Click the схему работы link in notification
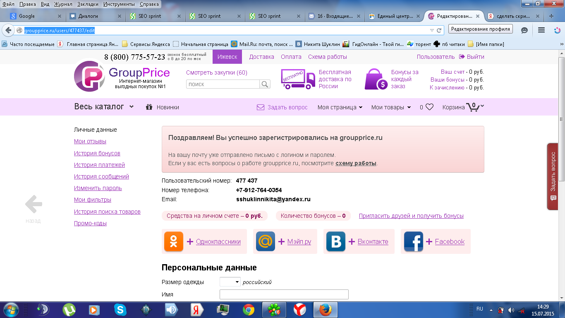Image resolution: width=565 pixels, height=318 pixels. (x=356, y=163)
